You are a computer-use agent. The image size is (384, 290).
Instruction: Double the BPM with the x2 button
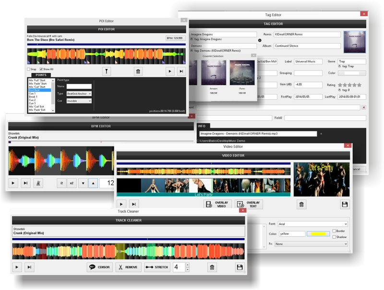[72, 183]
